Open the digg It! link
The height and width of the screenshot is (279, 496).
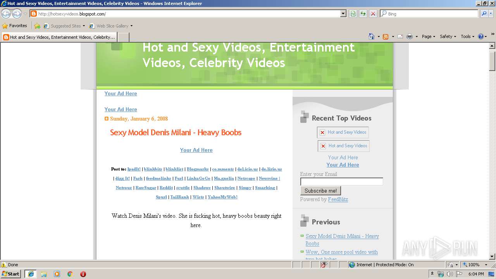(122, 178)
